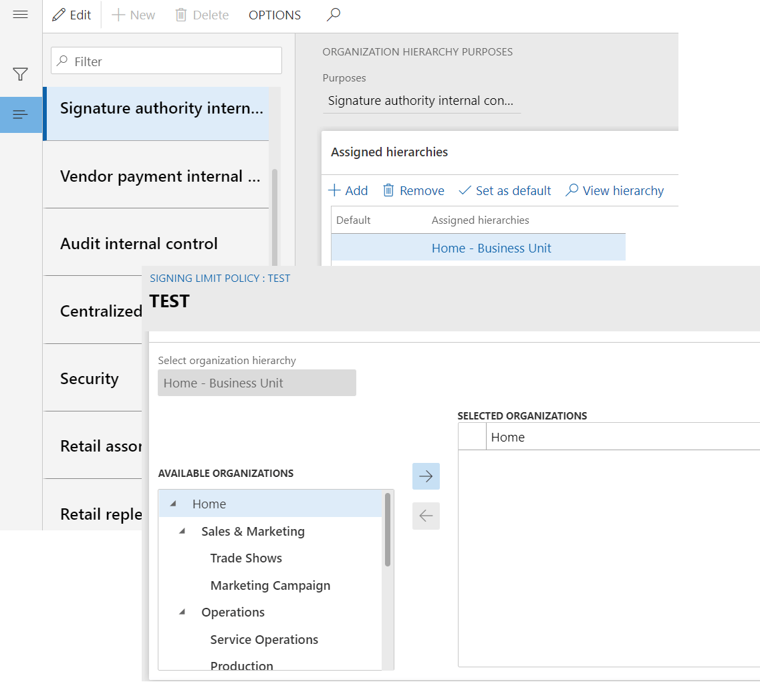
Task: Collapse the Operations tree node
Action: coord(182,612)
